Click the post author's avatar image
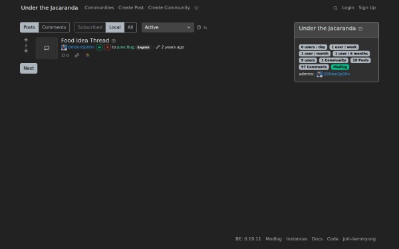 [64, 47]
